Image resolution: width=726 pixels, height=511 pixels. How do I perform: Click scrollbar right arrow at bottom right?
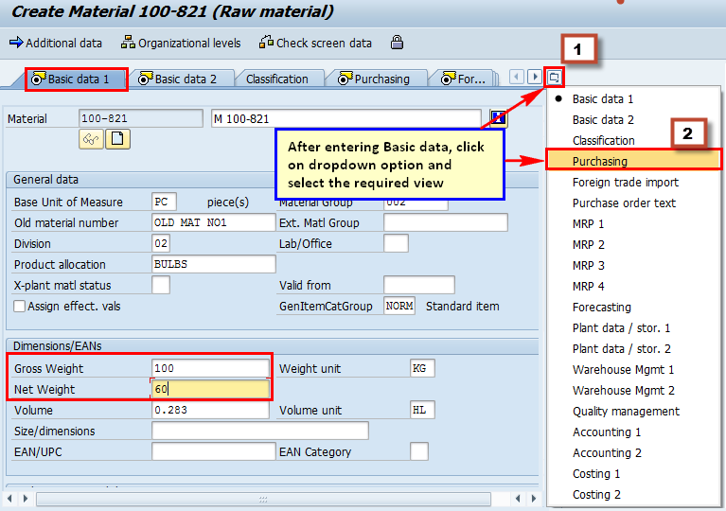(x=534, y=499)
